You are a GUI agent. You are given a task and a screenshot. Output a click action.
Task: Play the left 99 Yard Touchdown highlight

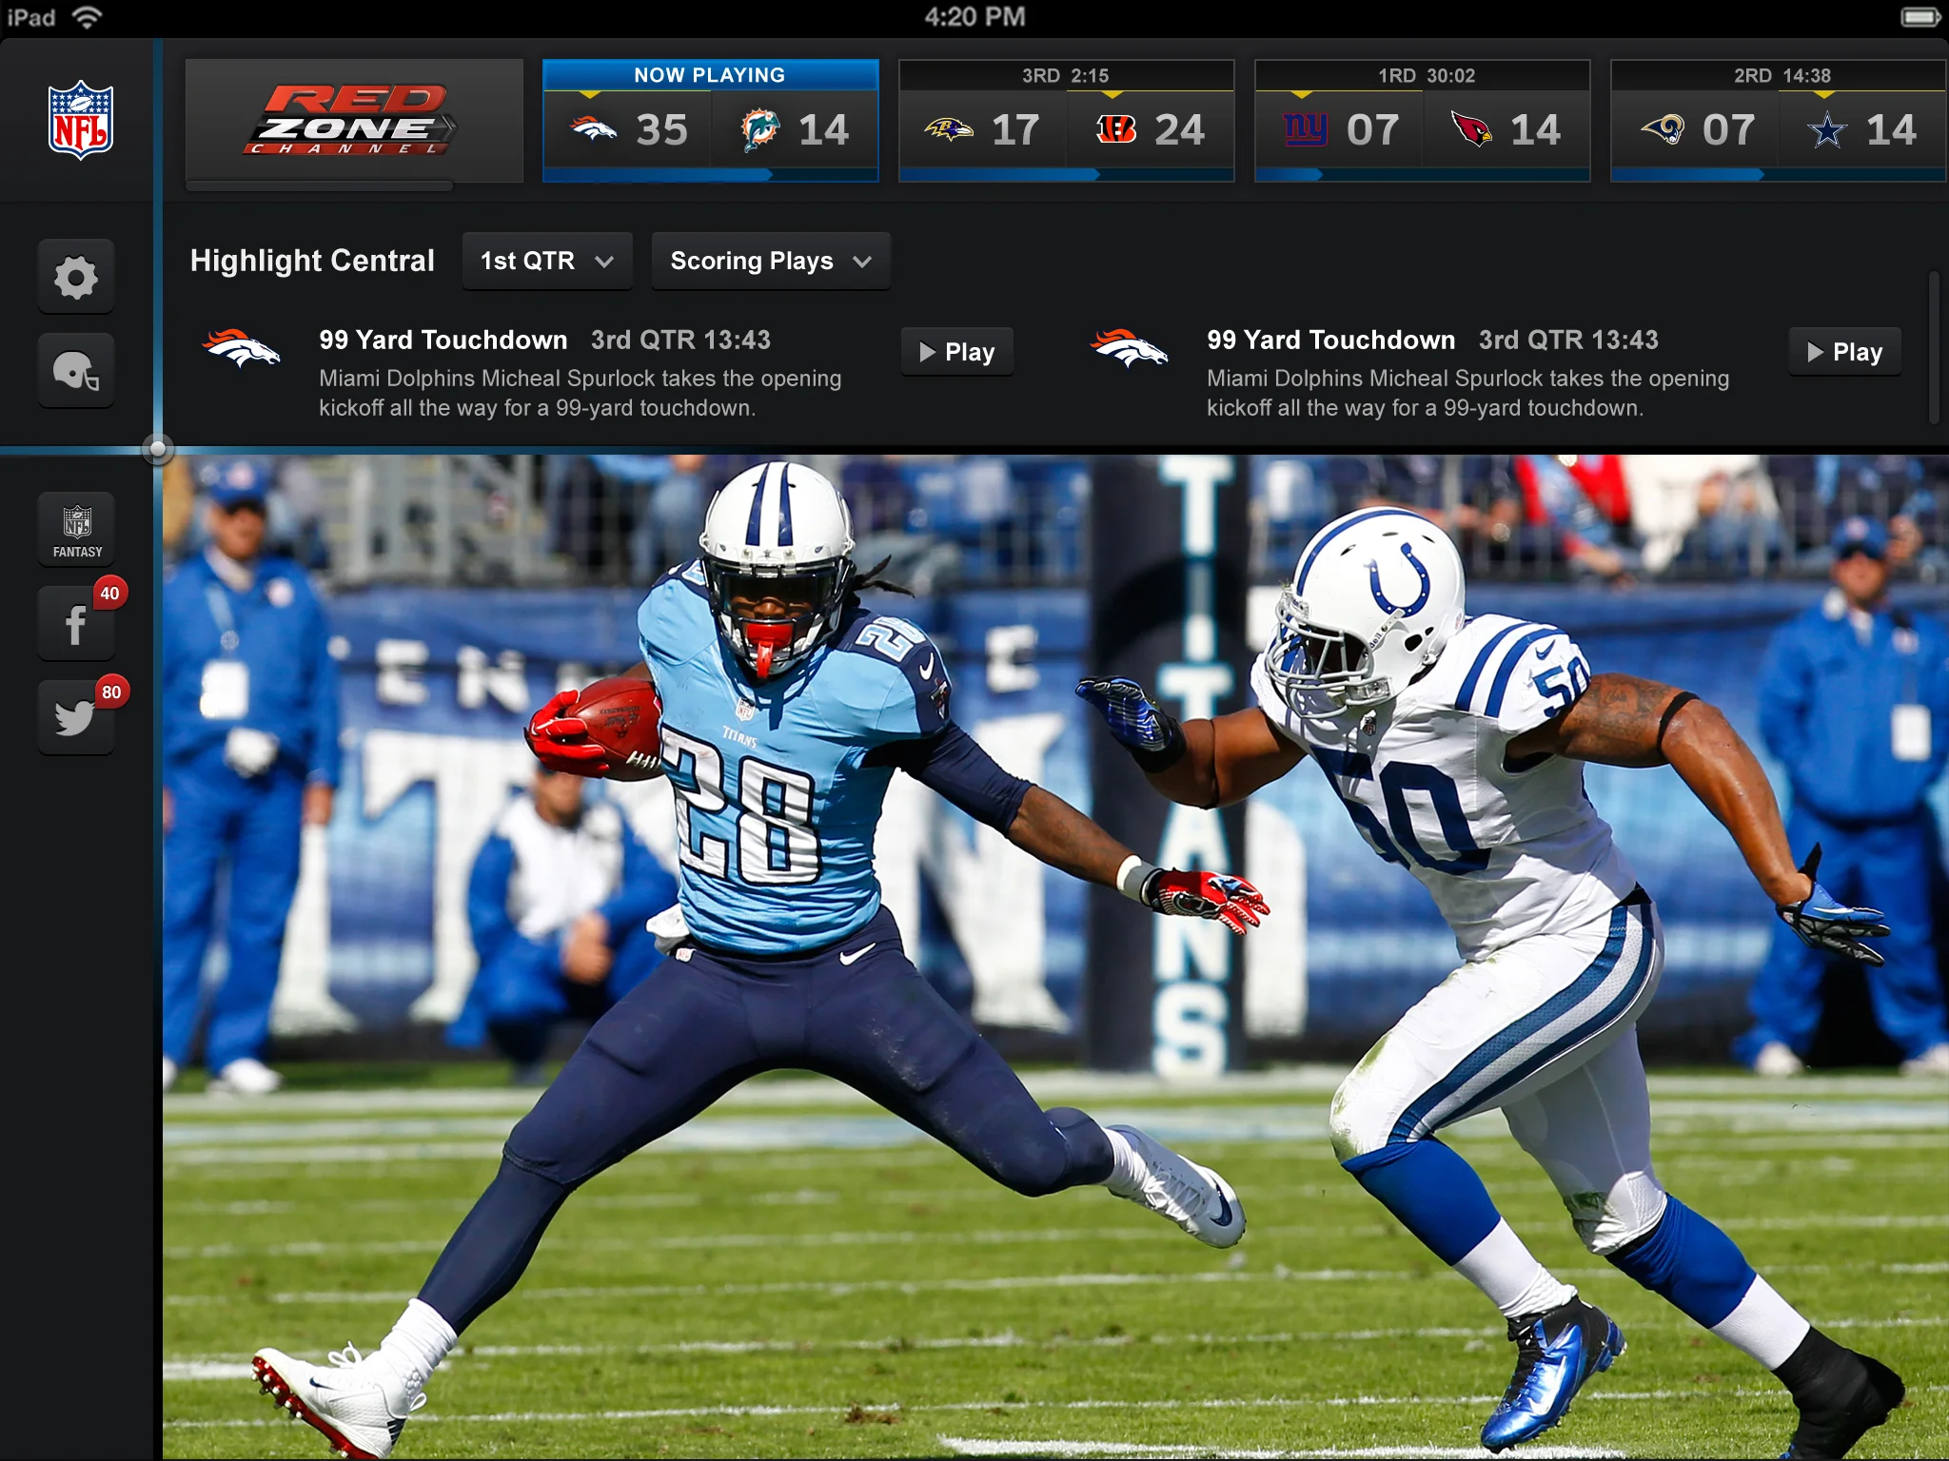(956, 351)
